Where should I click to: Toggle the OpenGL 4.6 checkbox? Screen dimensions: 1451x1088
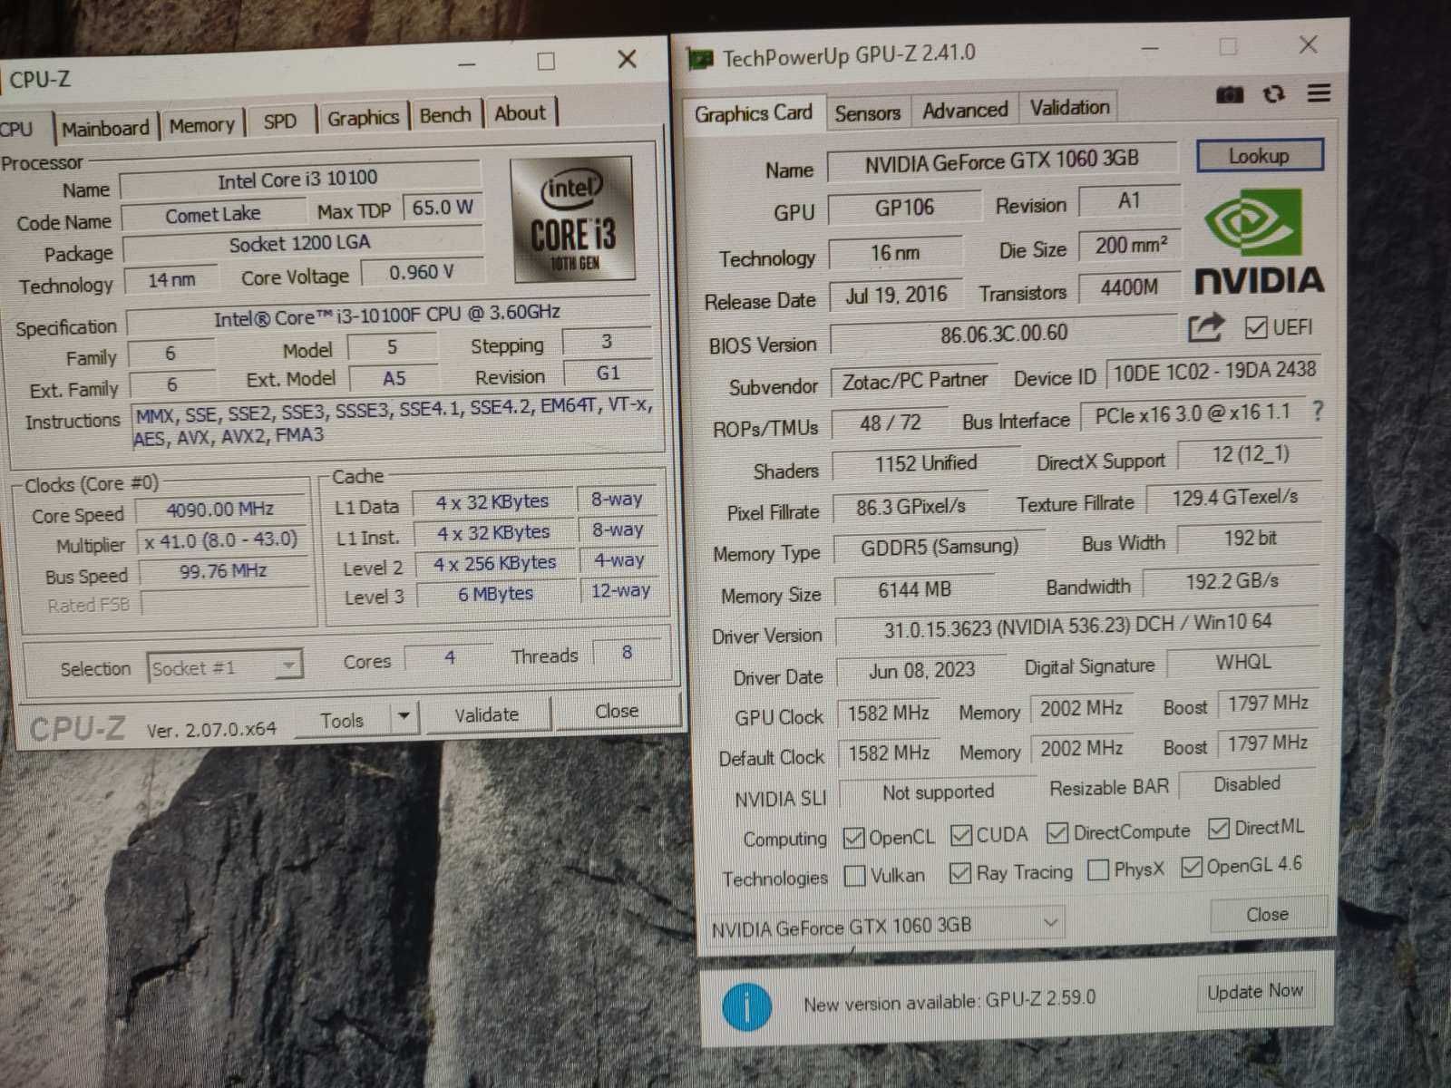pyautogui.click(x=1192, y=867)
